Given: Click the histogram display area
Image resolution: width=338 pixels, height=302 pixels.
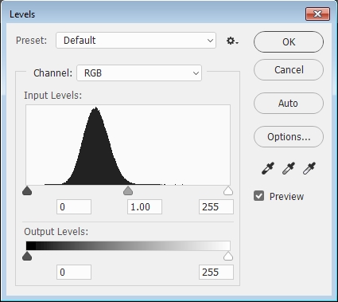Looking at the screenshot, I should point(128,145).
